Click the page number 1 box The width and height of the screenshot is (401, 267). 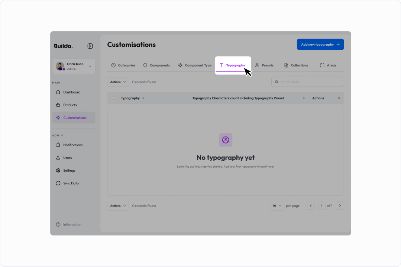[x=322, y=206]
